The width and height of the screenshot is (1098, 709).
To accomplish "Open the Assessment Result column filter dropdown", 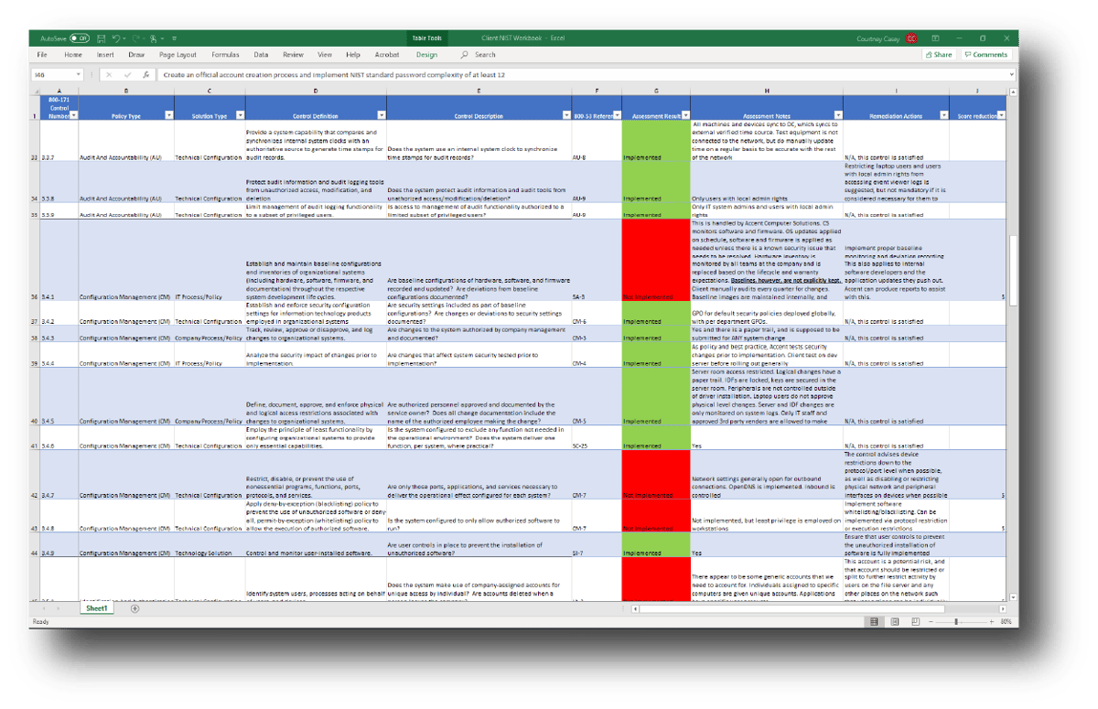I will [x=684, y=115].
